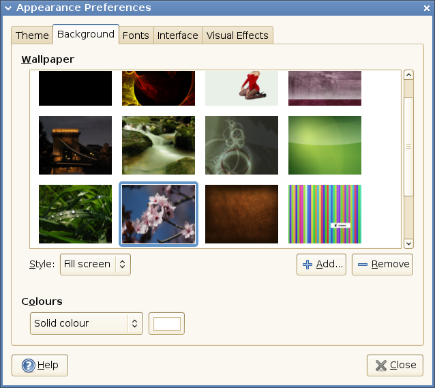Pick the red dress figure wallpaper
Viewport: 435px width, 388px height.
click(241, 88)
